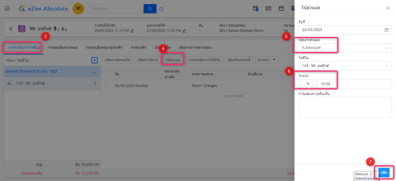
Task: Click the date field 26/03/2023
Action: [x=345, y=30]
